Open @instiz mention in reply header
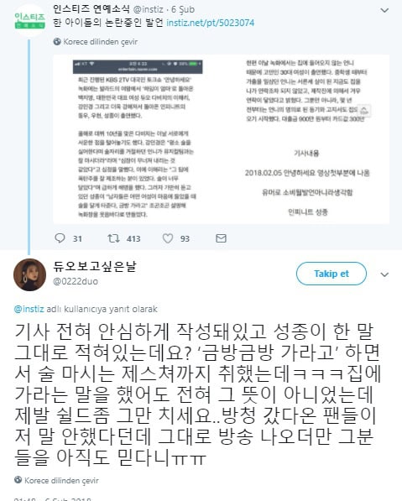Screen dimensions: 402x501 29,309
